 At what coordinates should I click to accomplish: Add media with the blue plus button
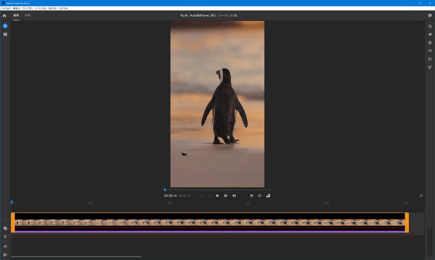point(5,26)
